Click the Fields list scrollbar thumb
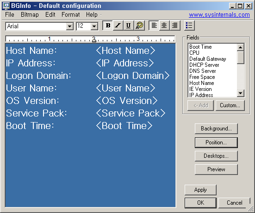Screen dimensions: 255x213 (240, 57)
